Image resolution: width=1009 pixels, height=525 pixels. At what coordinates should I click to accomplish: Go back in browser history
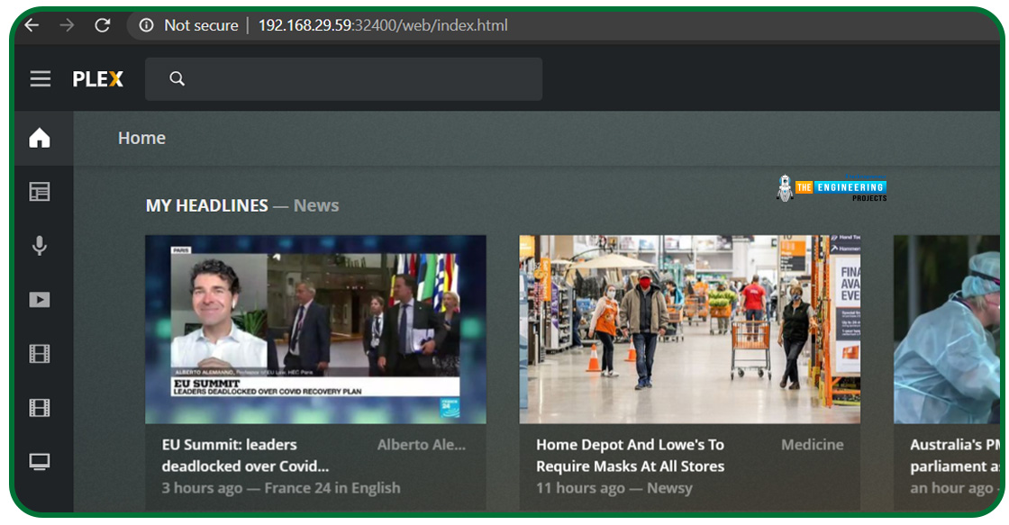pyautogui.click(x=32, y=25)
